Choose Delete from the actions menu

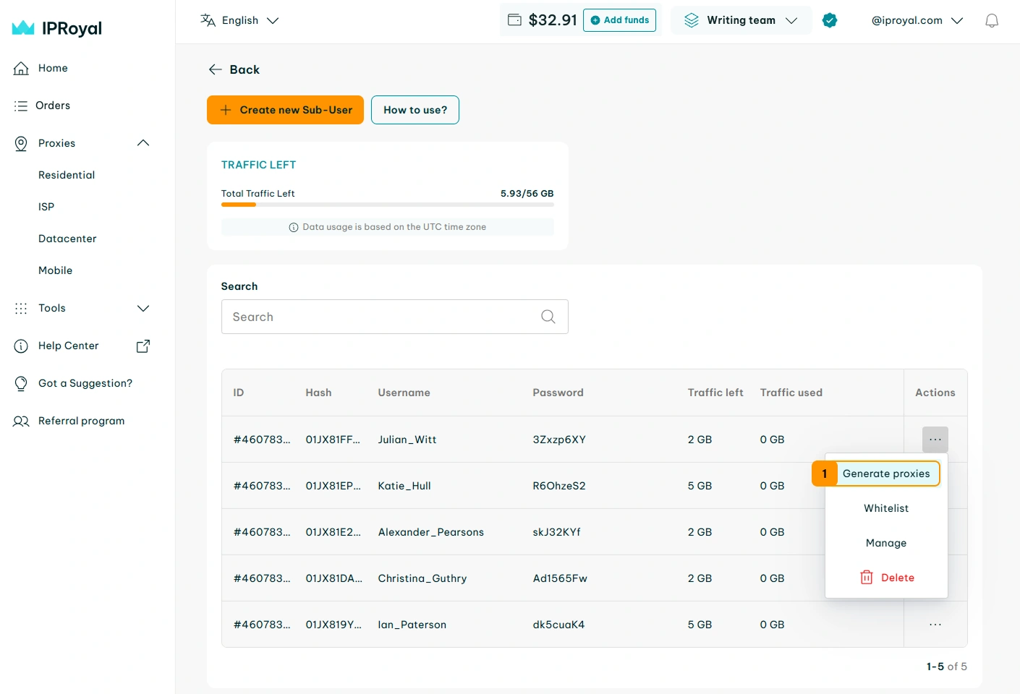(886, 578)
